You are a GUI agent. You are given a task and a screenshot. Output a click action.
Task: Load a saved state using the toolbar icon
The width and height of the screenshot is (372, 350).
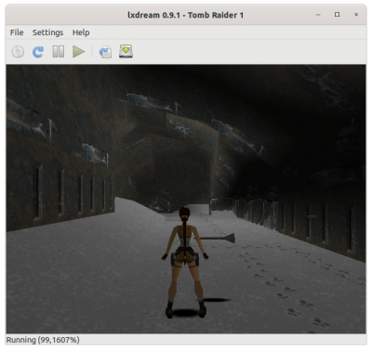click(x=105, y=51)
